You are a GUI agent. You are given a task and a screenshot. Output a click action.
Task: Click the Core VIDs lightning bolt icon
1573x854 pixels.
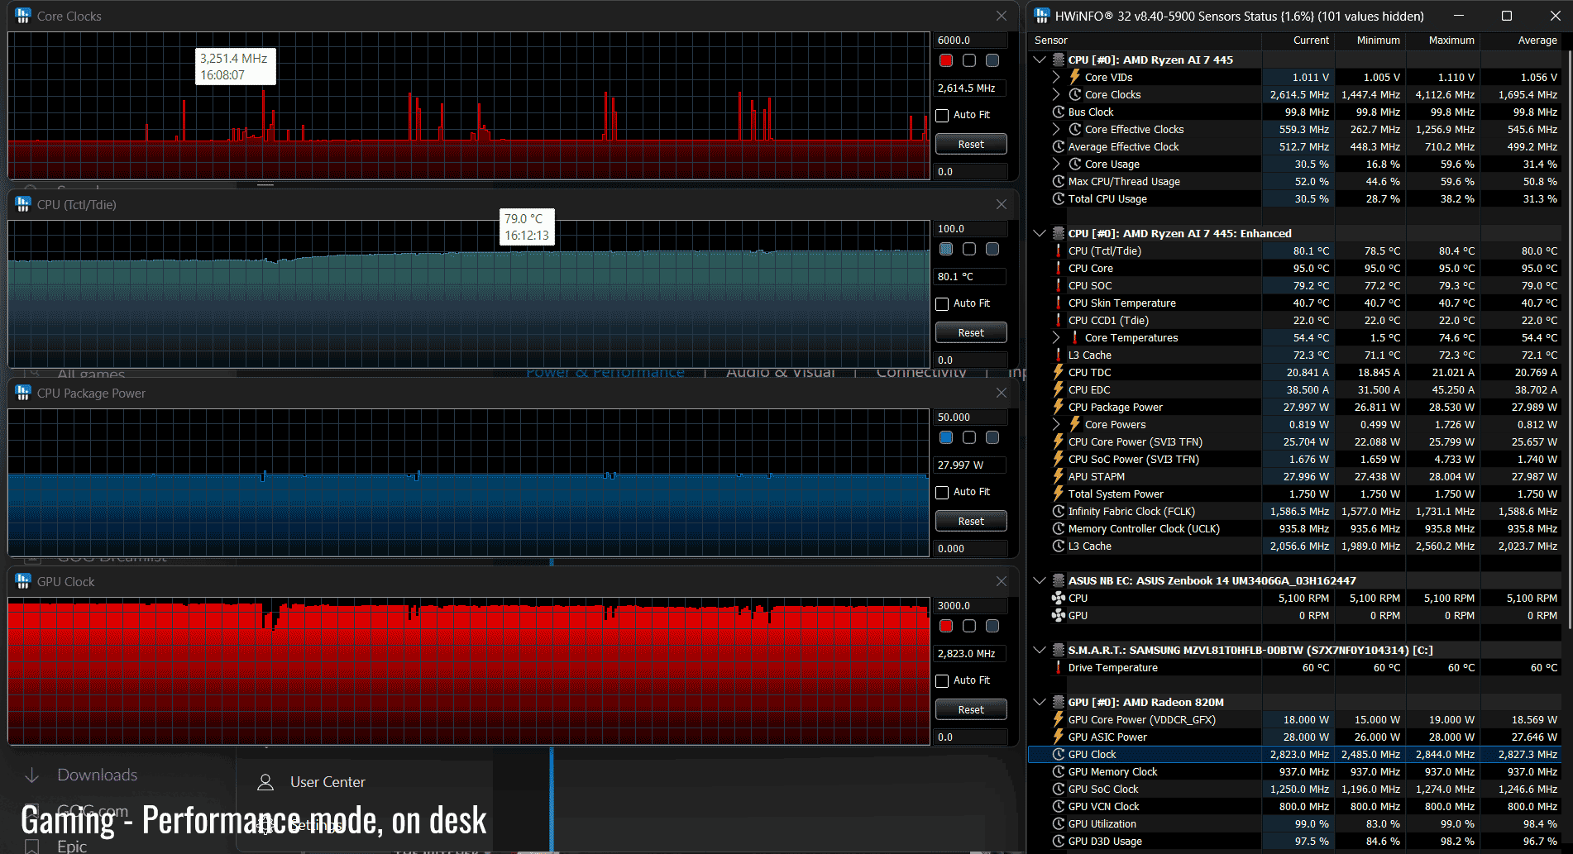tap(1075, 77)
